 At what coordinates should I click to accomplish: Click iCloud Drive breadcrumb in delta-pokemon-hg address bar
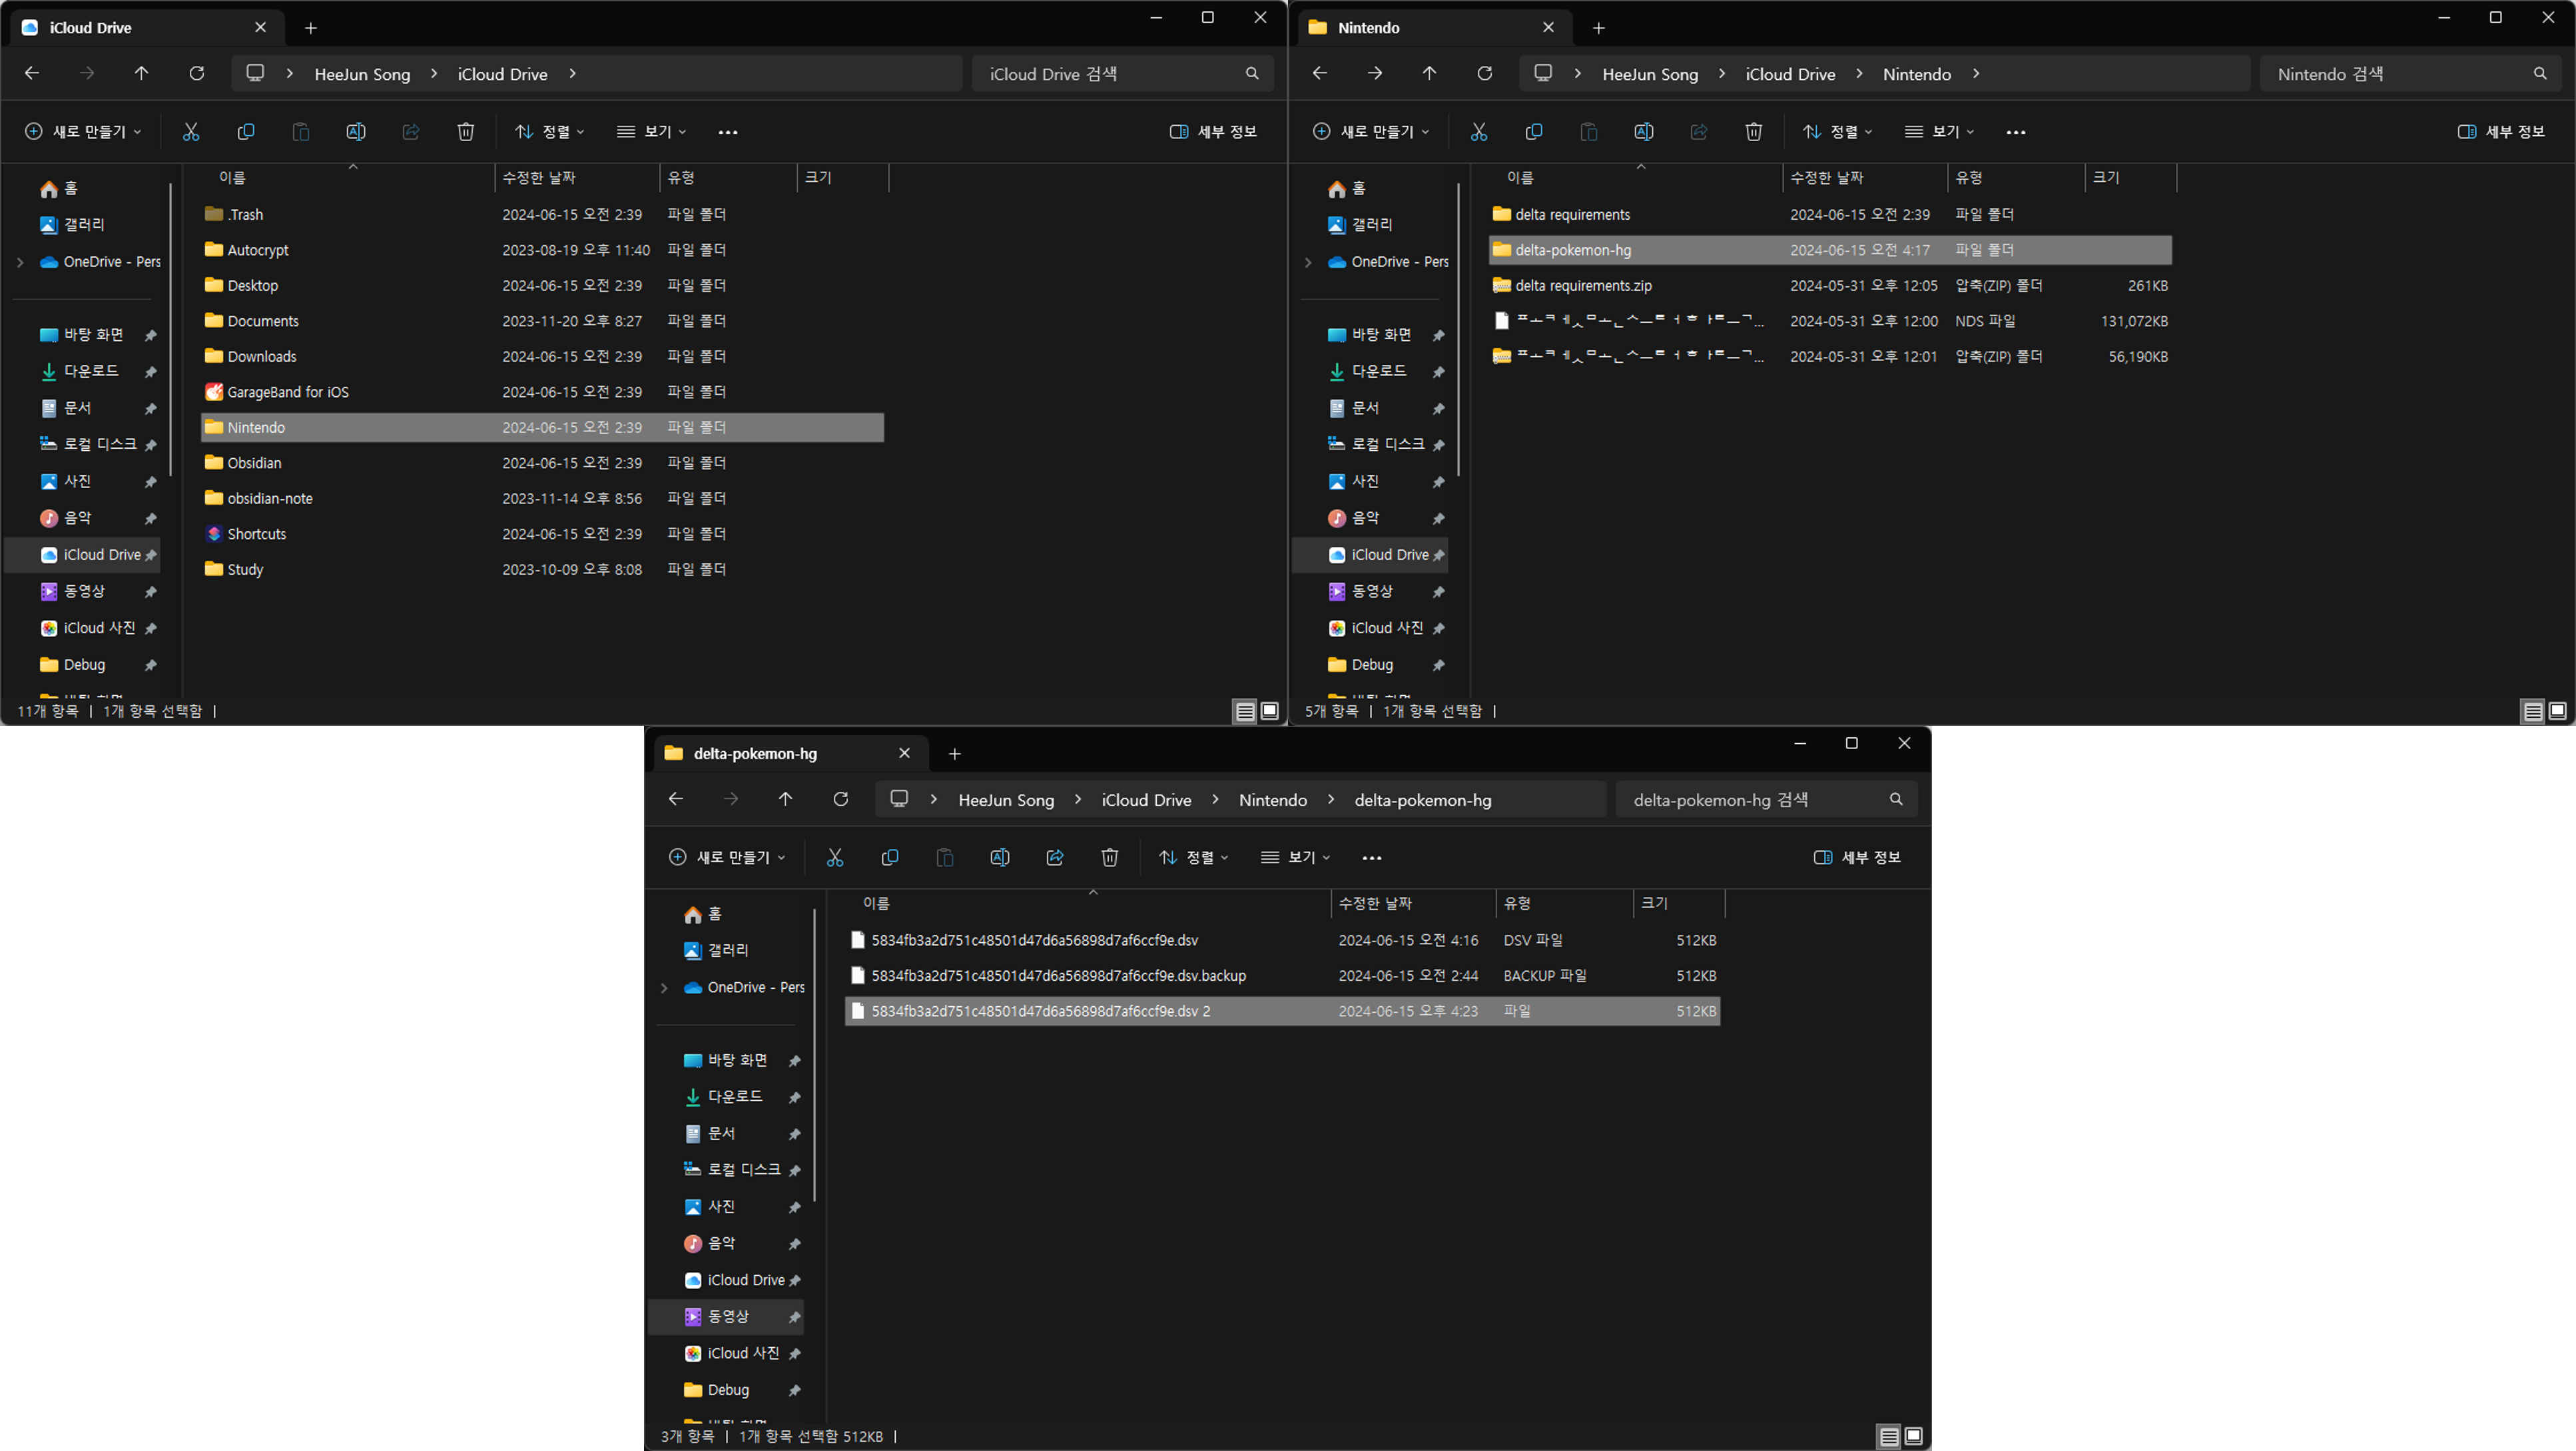point(1146,800)
